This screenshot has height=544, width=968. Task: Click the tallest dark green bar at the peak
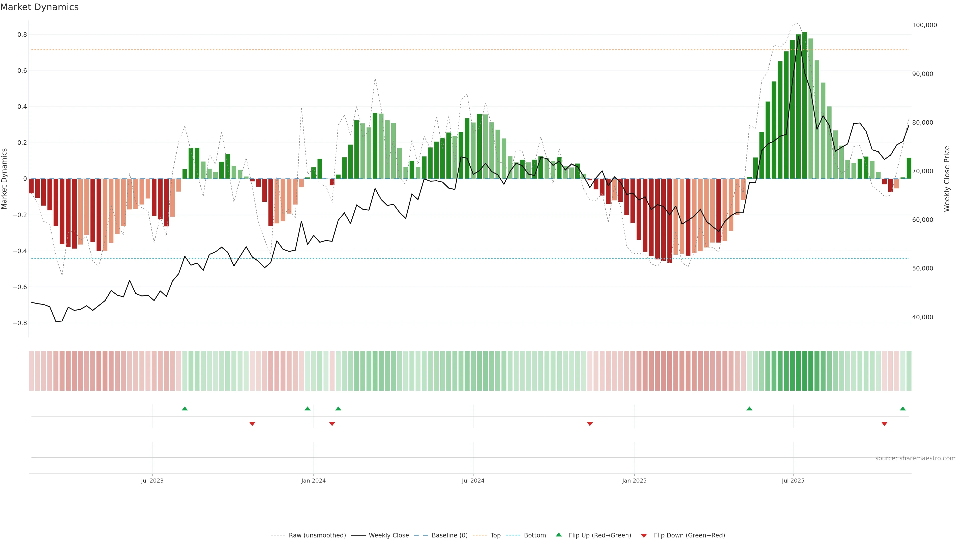pyautogui.click(x=805, y=105)
